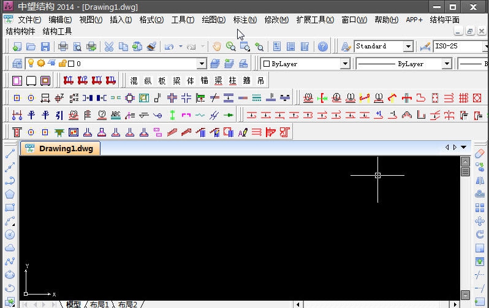This screenshot has height=308, width=489.
Task: Click the Cut scissors icon
Action: pos(109,47)
